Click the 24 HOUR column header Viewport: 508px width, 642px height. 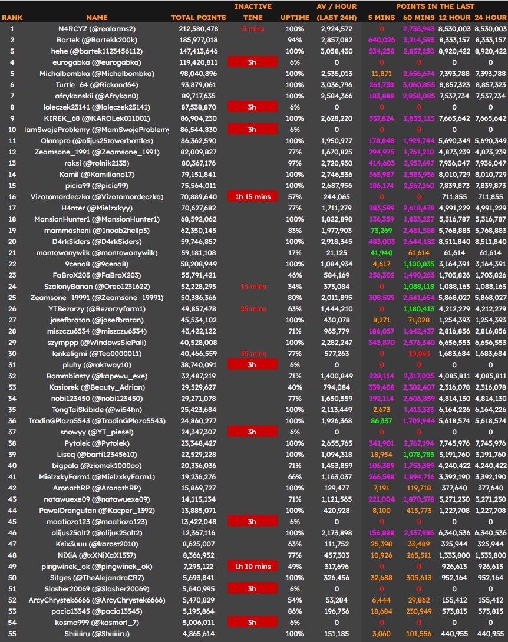point(490,18)
